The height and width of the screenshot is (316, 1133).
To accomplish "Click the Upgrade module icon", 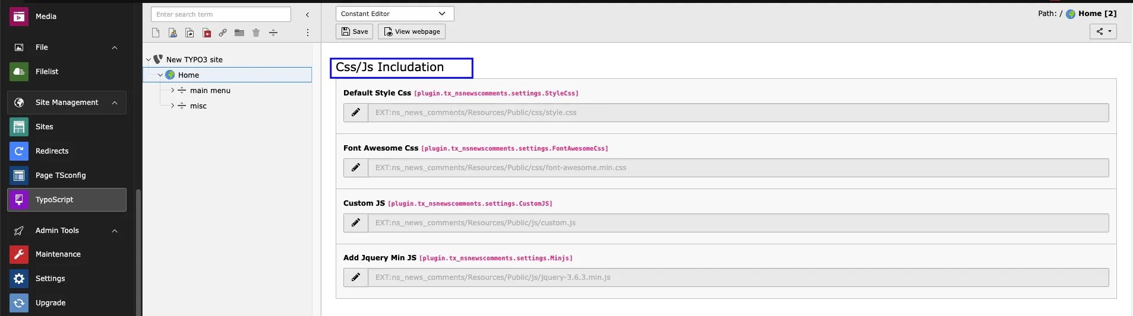I will click(x=19, y=303).
